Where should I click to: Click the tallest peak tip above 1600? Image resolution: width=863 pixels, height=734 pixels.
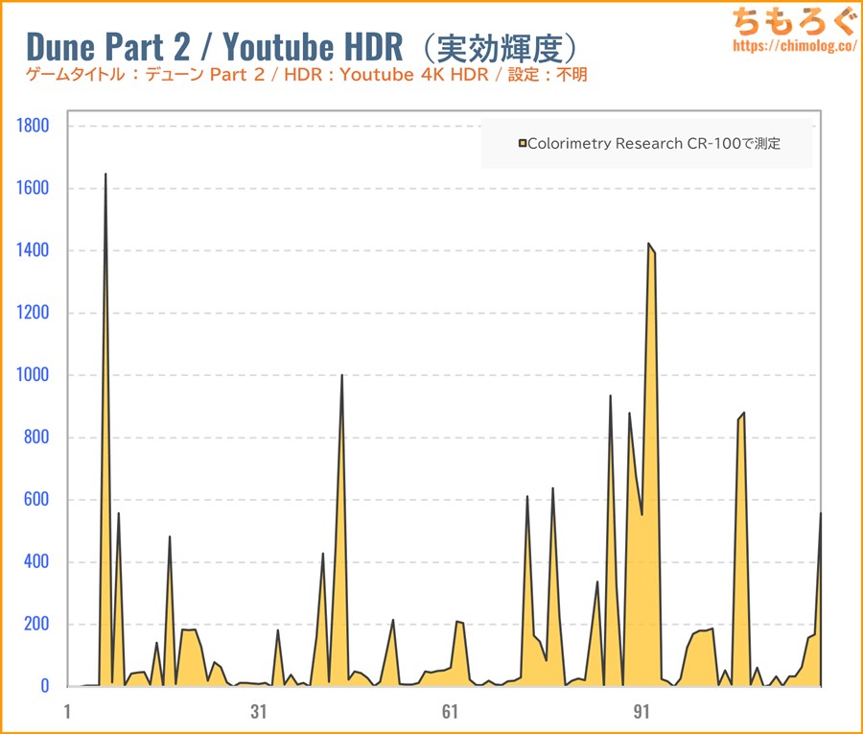(105, 174)
